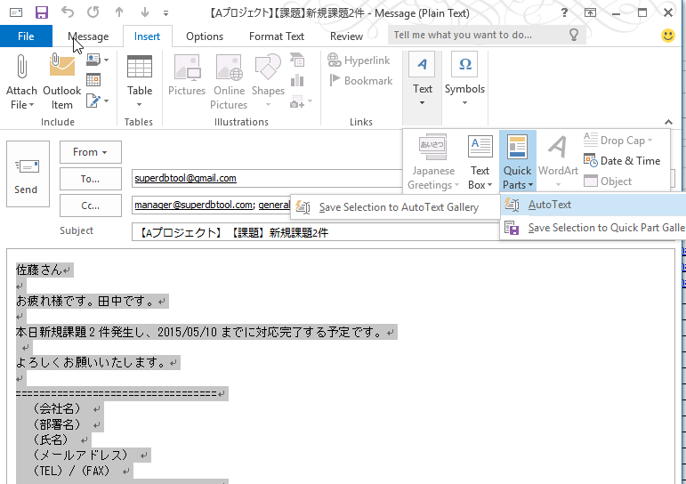Click the Pictures button
This screenshot has width=686, height=484.
(187, 75)
